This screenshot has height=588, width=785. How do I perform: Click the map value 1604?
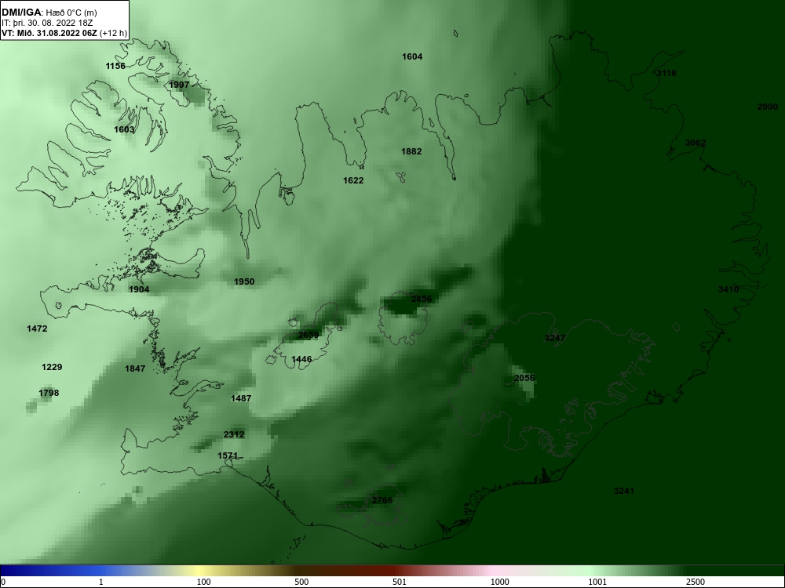tap(412, 56)
